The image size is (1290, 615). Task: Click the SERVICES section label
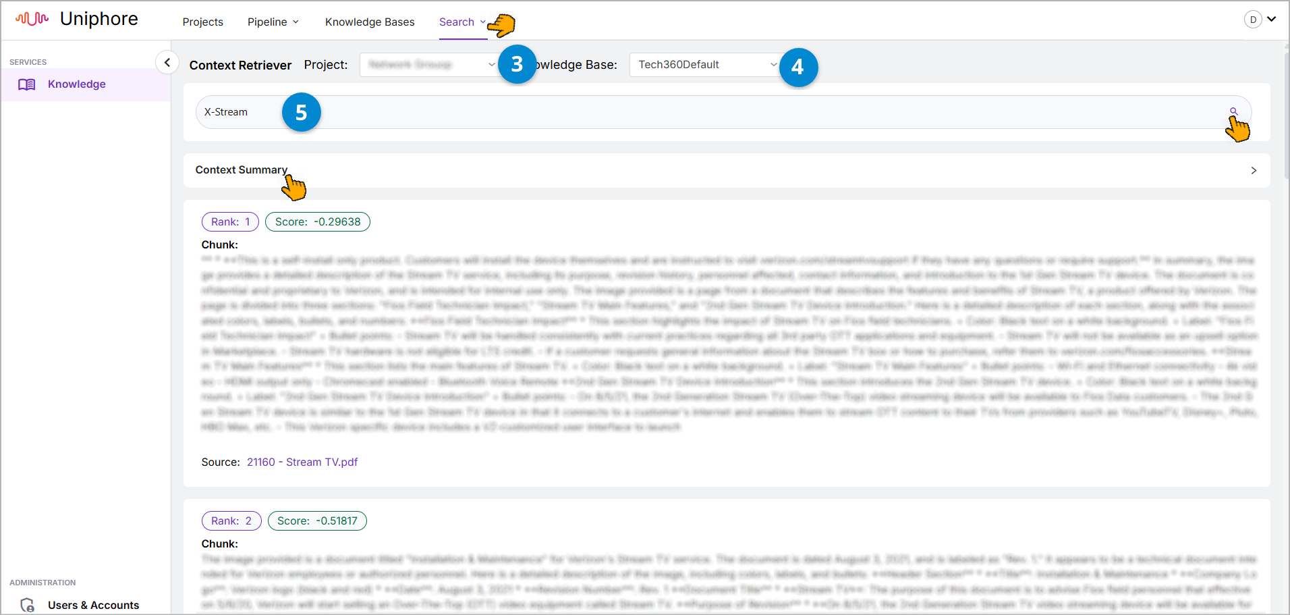[28, 62]
